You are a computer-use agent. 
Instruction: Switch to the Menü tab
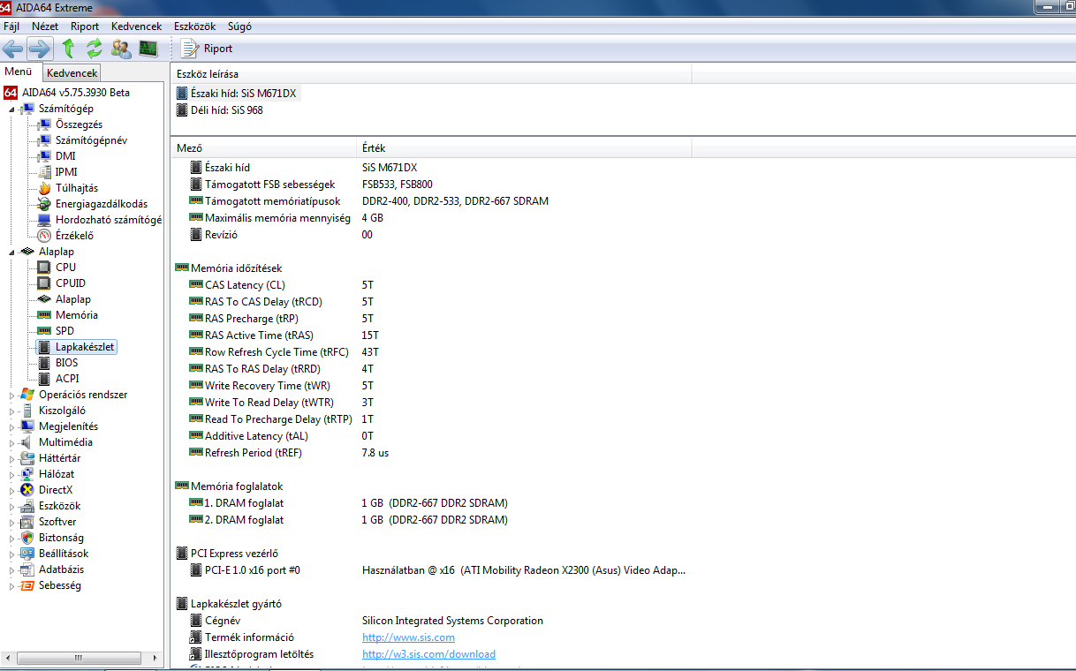19,72
